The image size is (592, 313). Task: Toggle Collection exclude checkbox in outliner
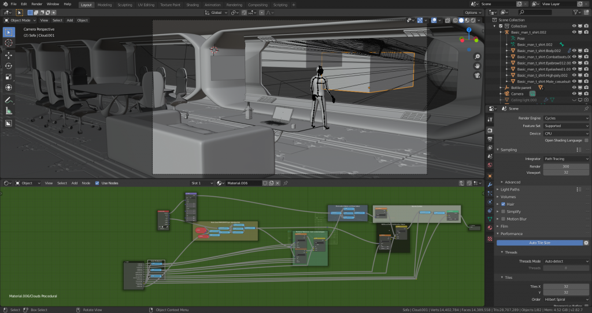point(501,26)
